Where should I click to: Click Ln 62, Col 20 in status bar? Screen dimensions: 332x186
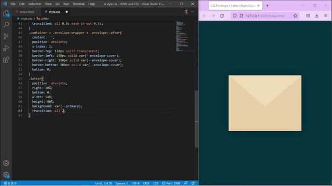coord(104,183)
